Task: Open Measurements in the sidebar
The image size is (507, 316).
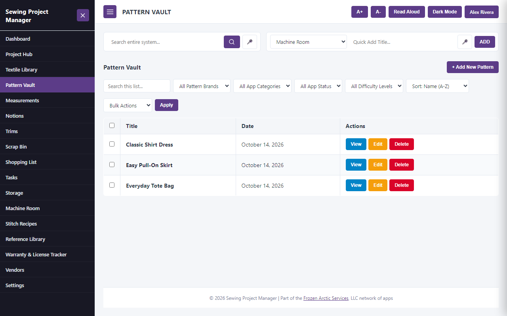Action: coord(47,100)
